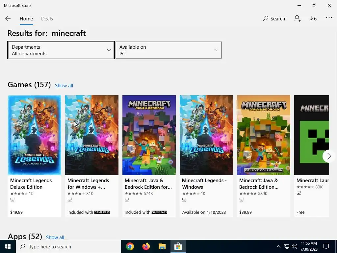This screenshot has width=337, height=253.
Task: Go back with the back arrow
Action: (8, 18)
